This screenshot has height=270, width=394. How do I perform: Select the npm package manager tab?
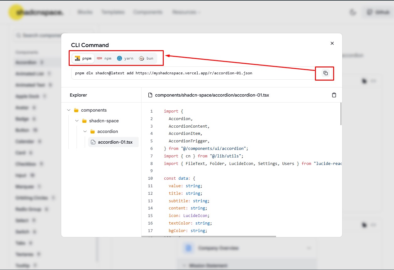coord(104,58)
